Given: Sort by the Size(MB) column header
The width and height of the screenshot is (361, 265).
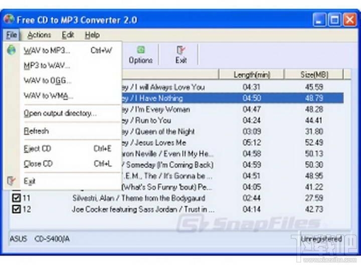Looking at the screenshot, I should tap(314, 75).
